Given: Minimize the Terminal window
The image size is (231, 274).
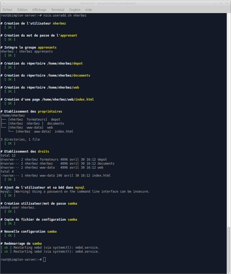Looking at the screenshot, I should [215, 3].
